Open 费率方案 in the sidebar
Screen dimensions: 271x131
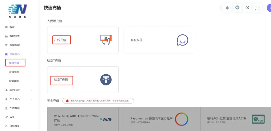(15, 45)
